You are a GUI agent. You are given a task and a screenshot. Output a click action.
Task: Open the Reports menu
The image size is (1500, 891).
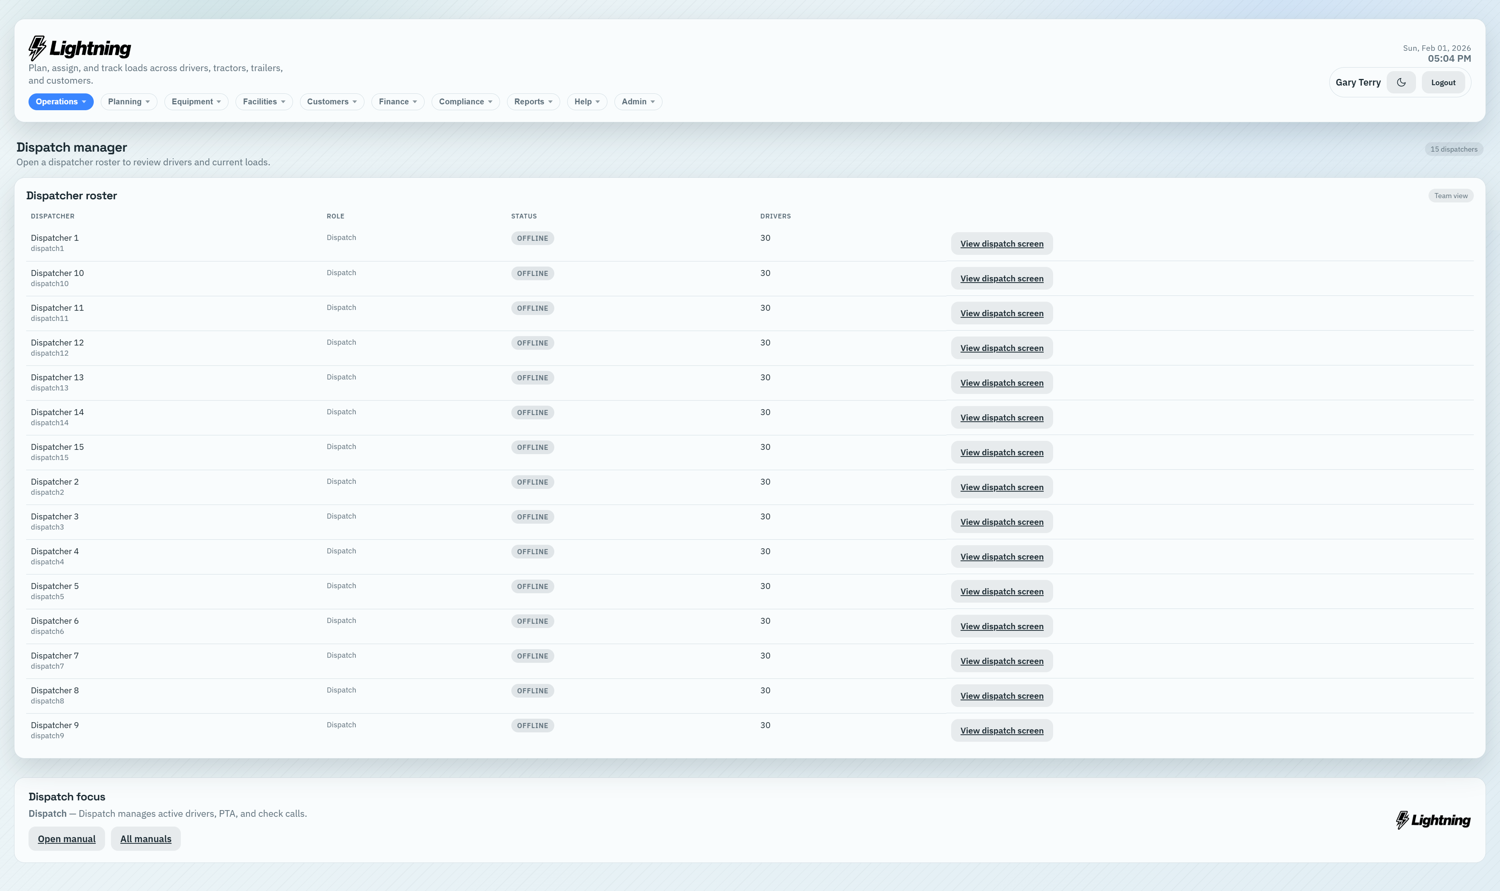(x=532, y=102)
